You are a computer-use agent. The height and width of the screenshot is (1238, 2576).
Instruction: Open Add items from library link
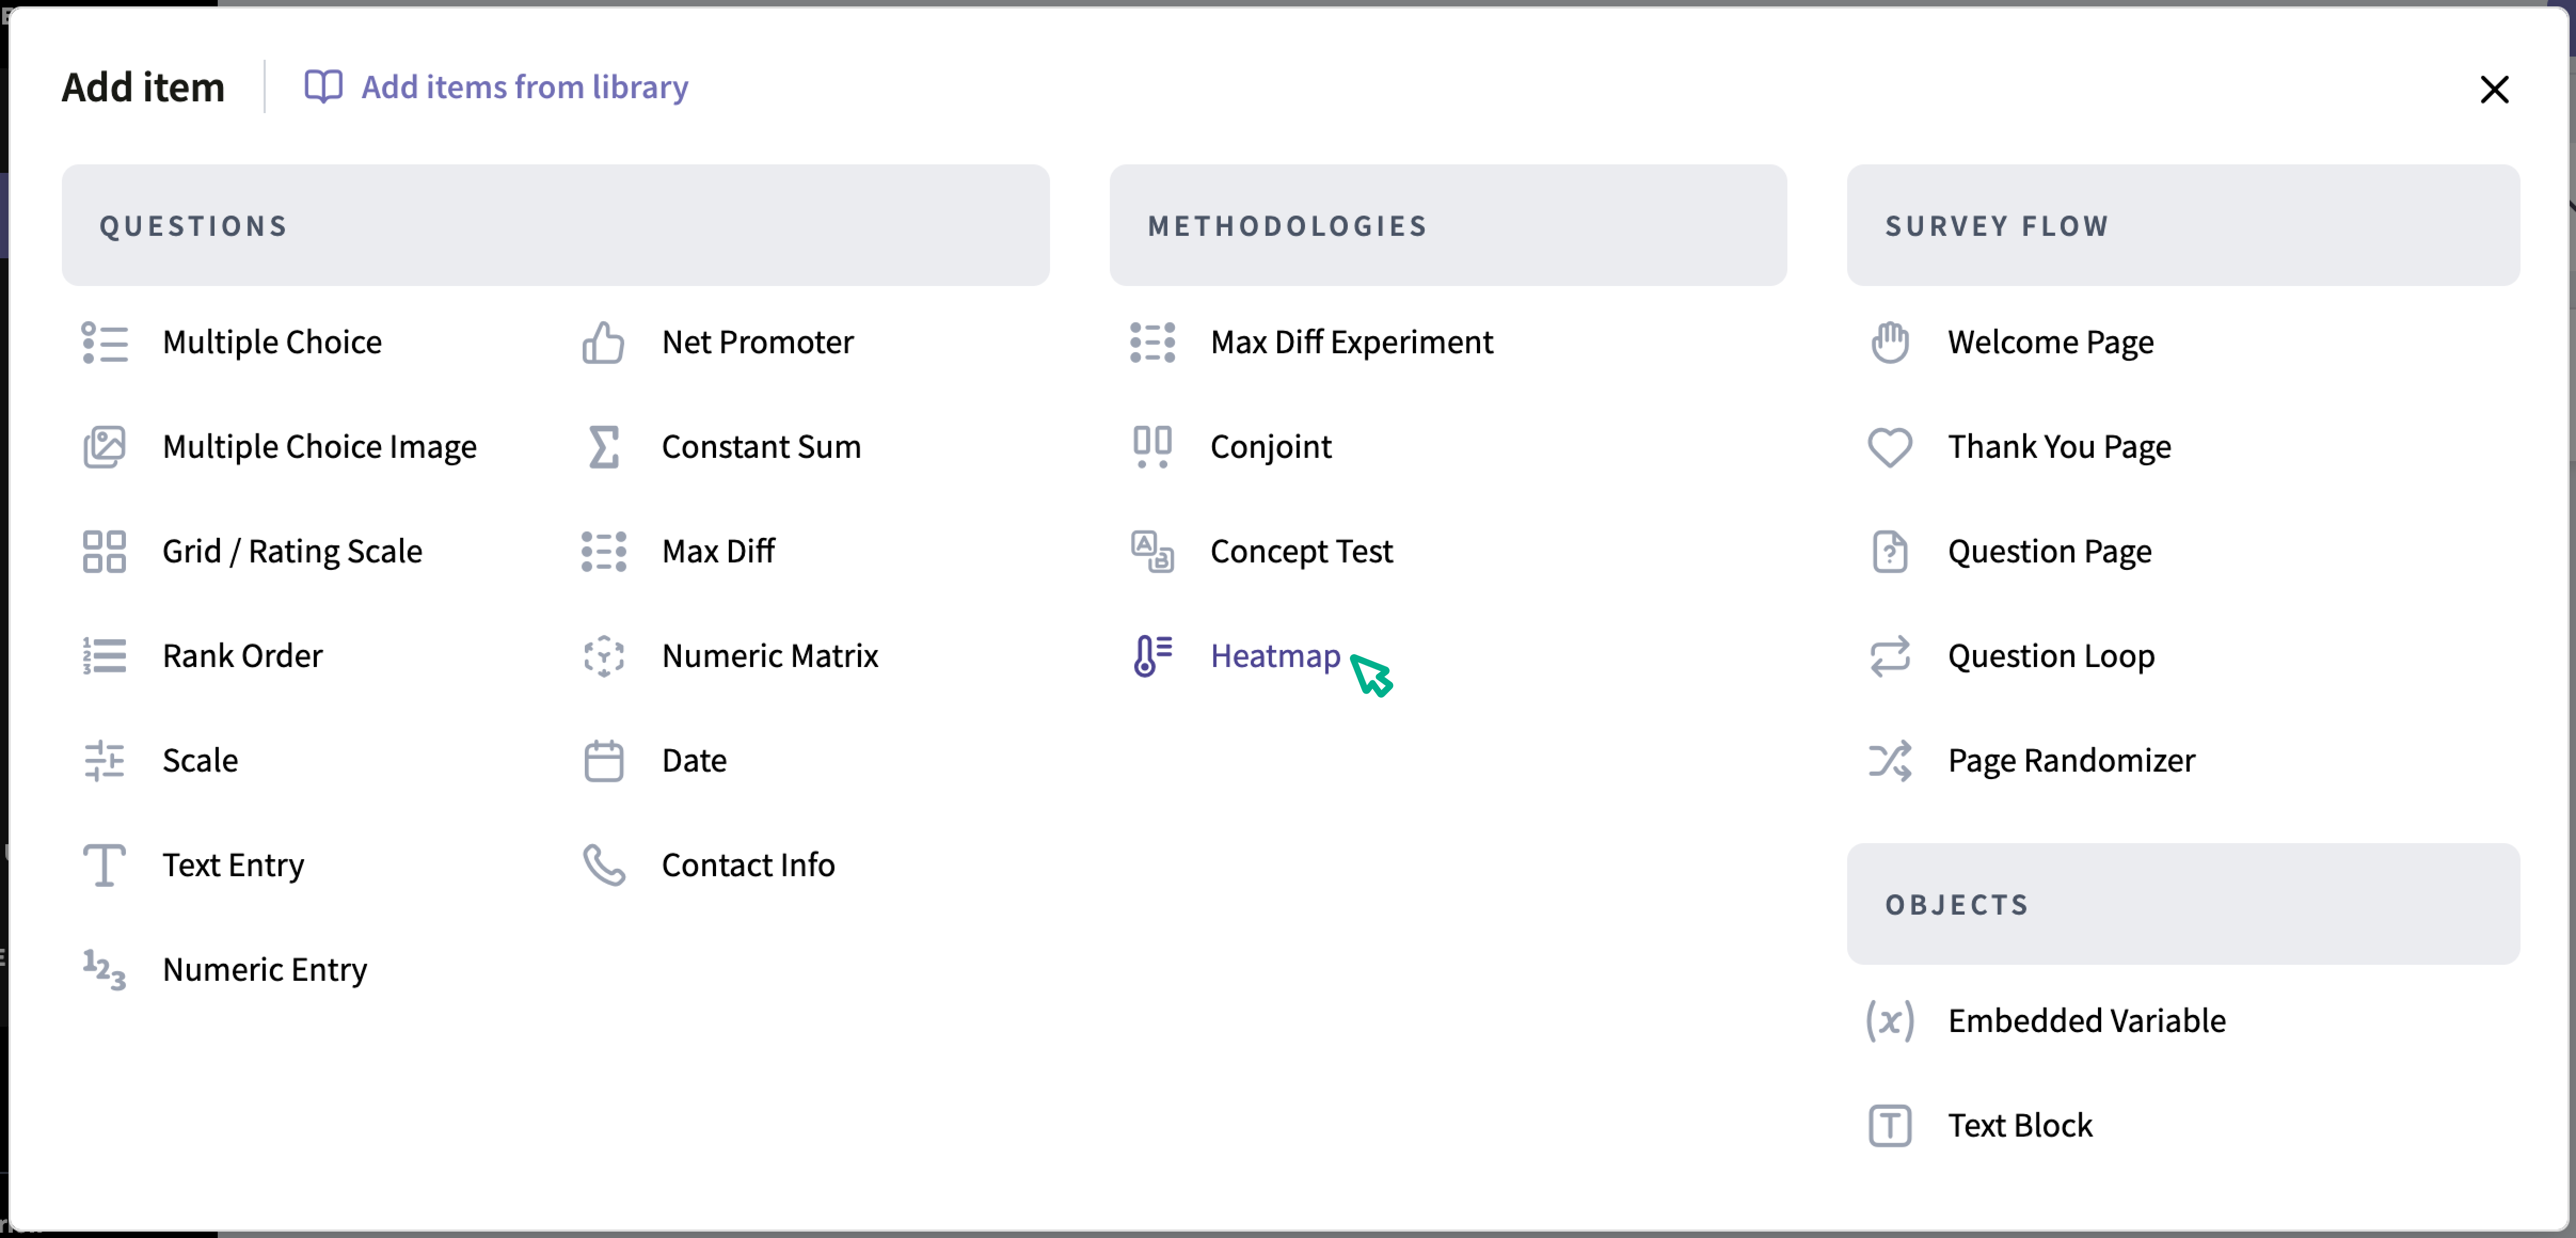(496, 87)
